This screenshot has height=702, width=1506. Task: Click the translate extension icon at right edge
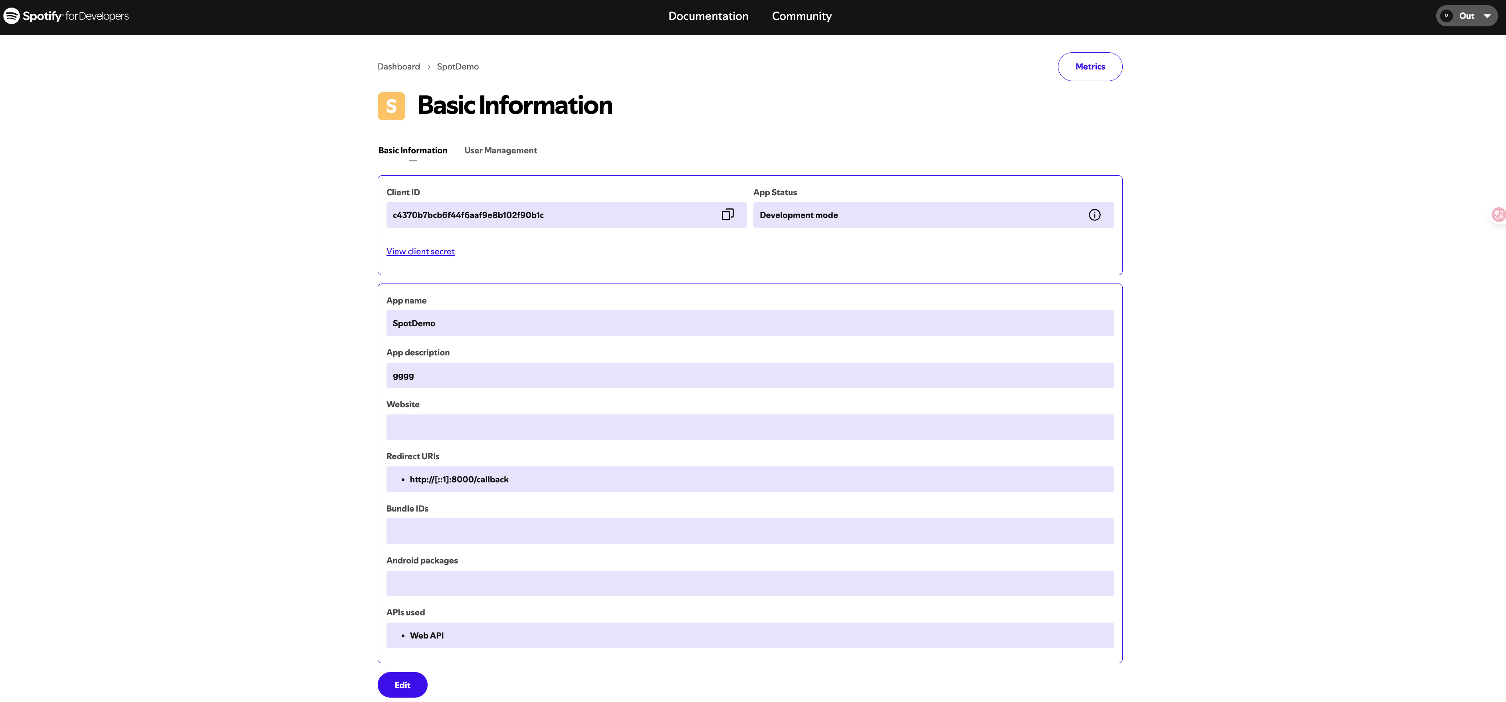1498,214
